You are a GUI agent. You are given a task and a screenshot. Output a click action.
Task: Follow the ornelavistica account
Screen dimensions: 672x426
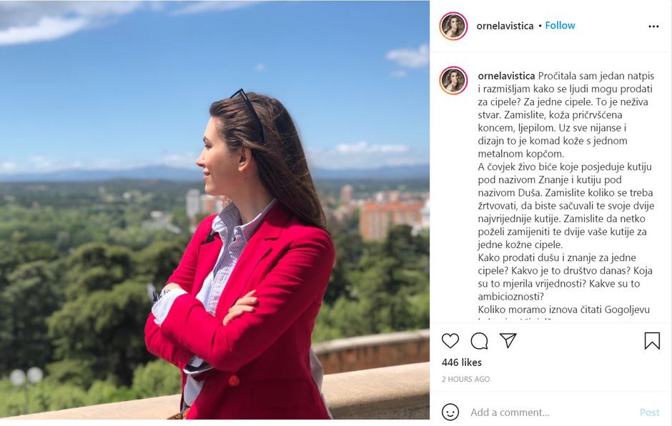(560, 25)
